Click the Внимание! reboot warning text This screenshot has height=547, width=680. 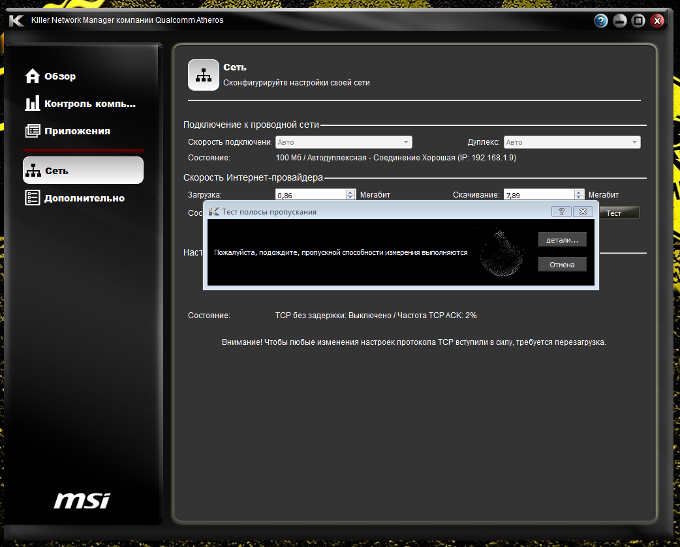pos(414,342)
